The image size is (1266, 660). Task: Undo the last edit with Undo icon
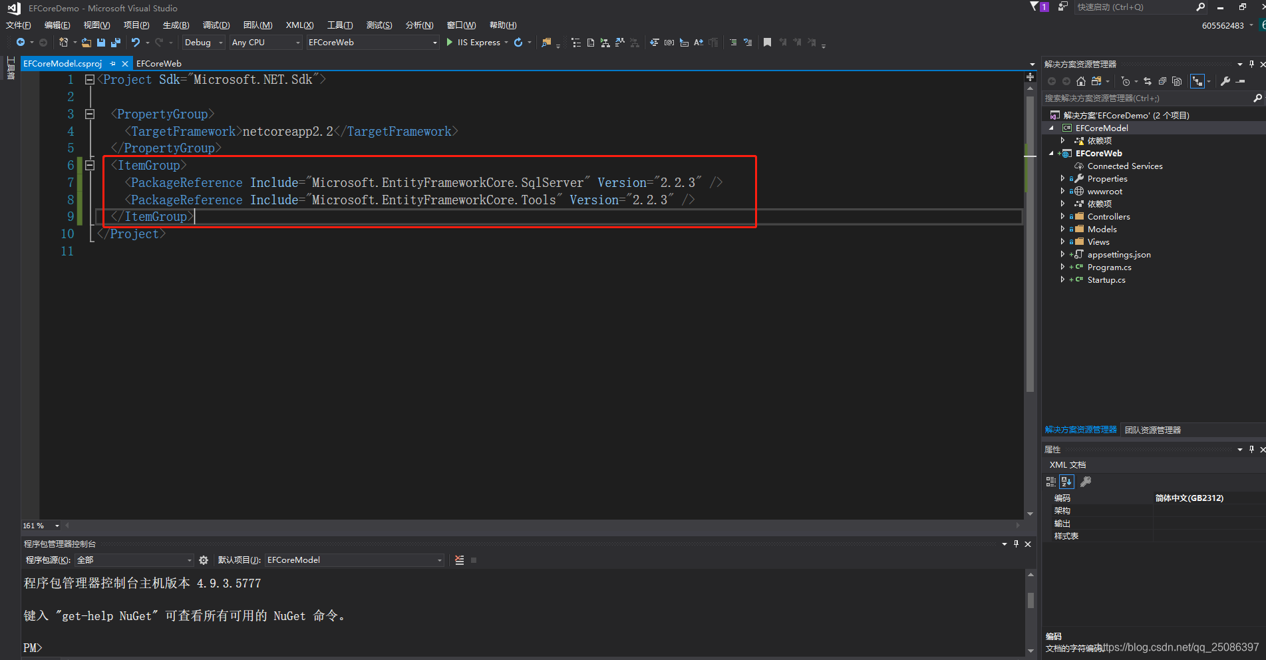136,43
